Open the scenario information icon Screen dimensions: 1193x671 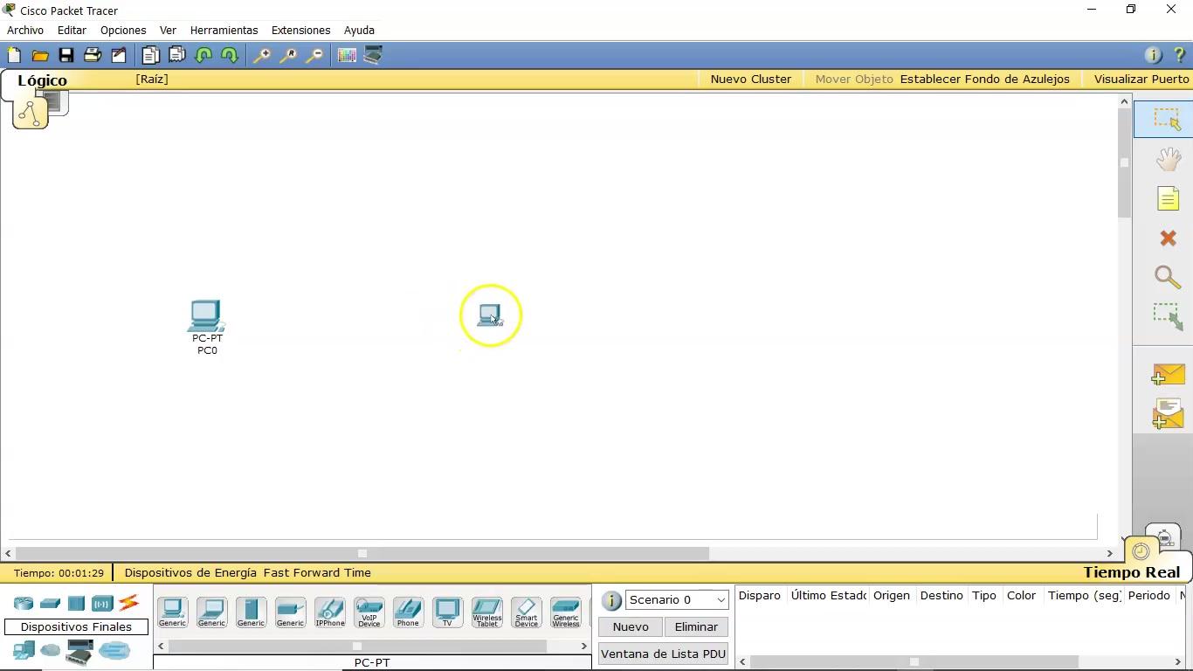tap(611, 600)
